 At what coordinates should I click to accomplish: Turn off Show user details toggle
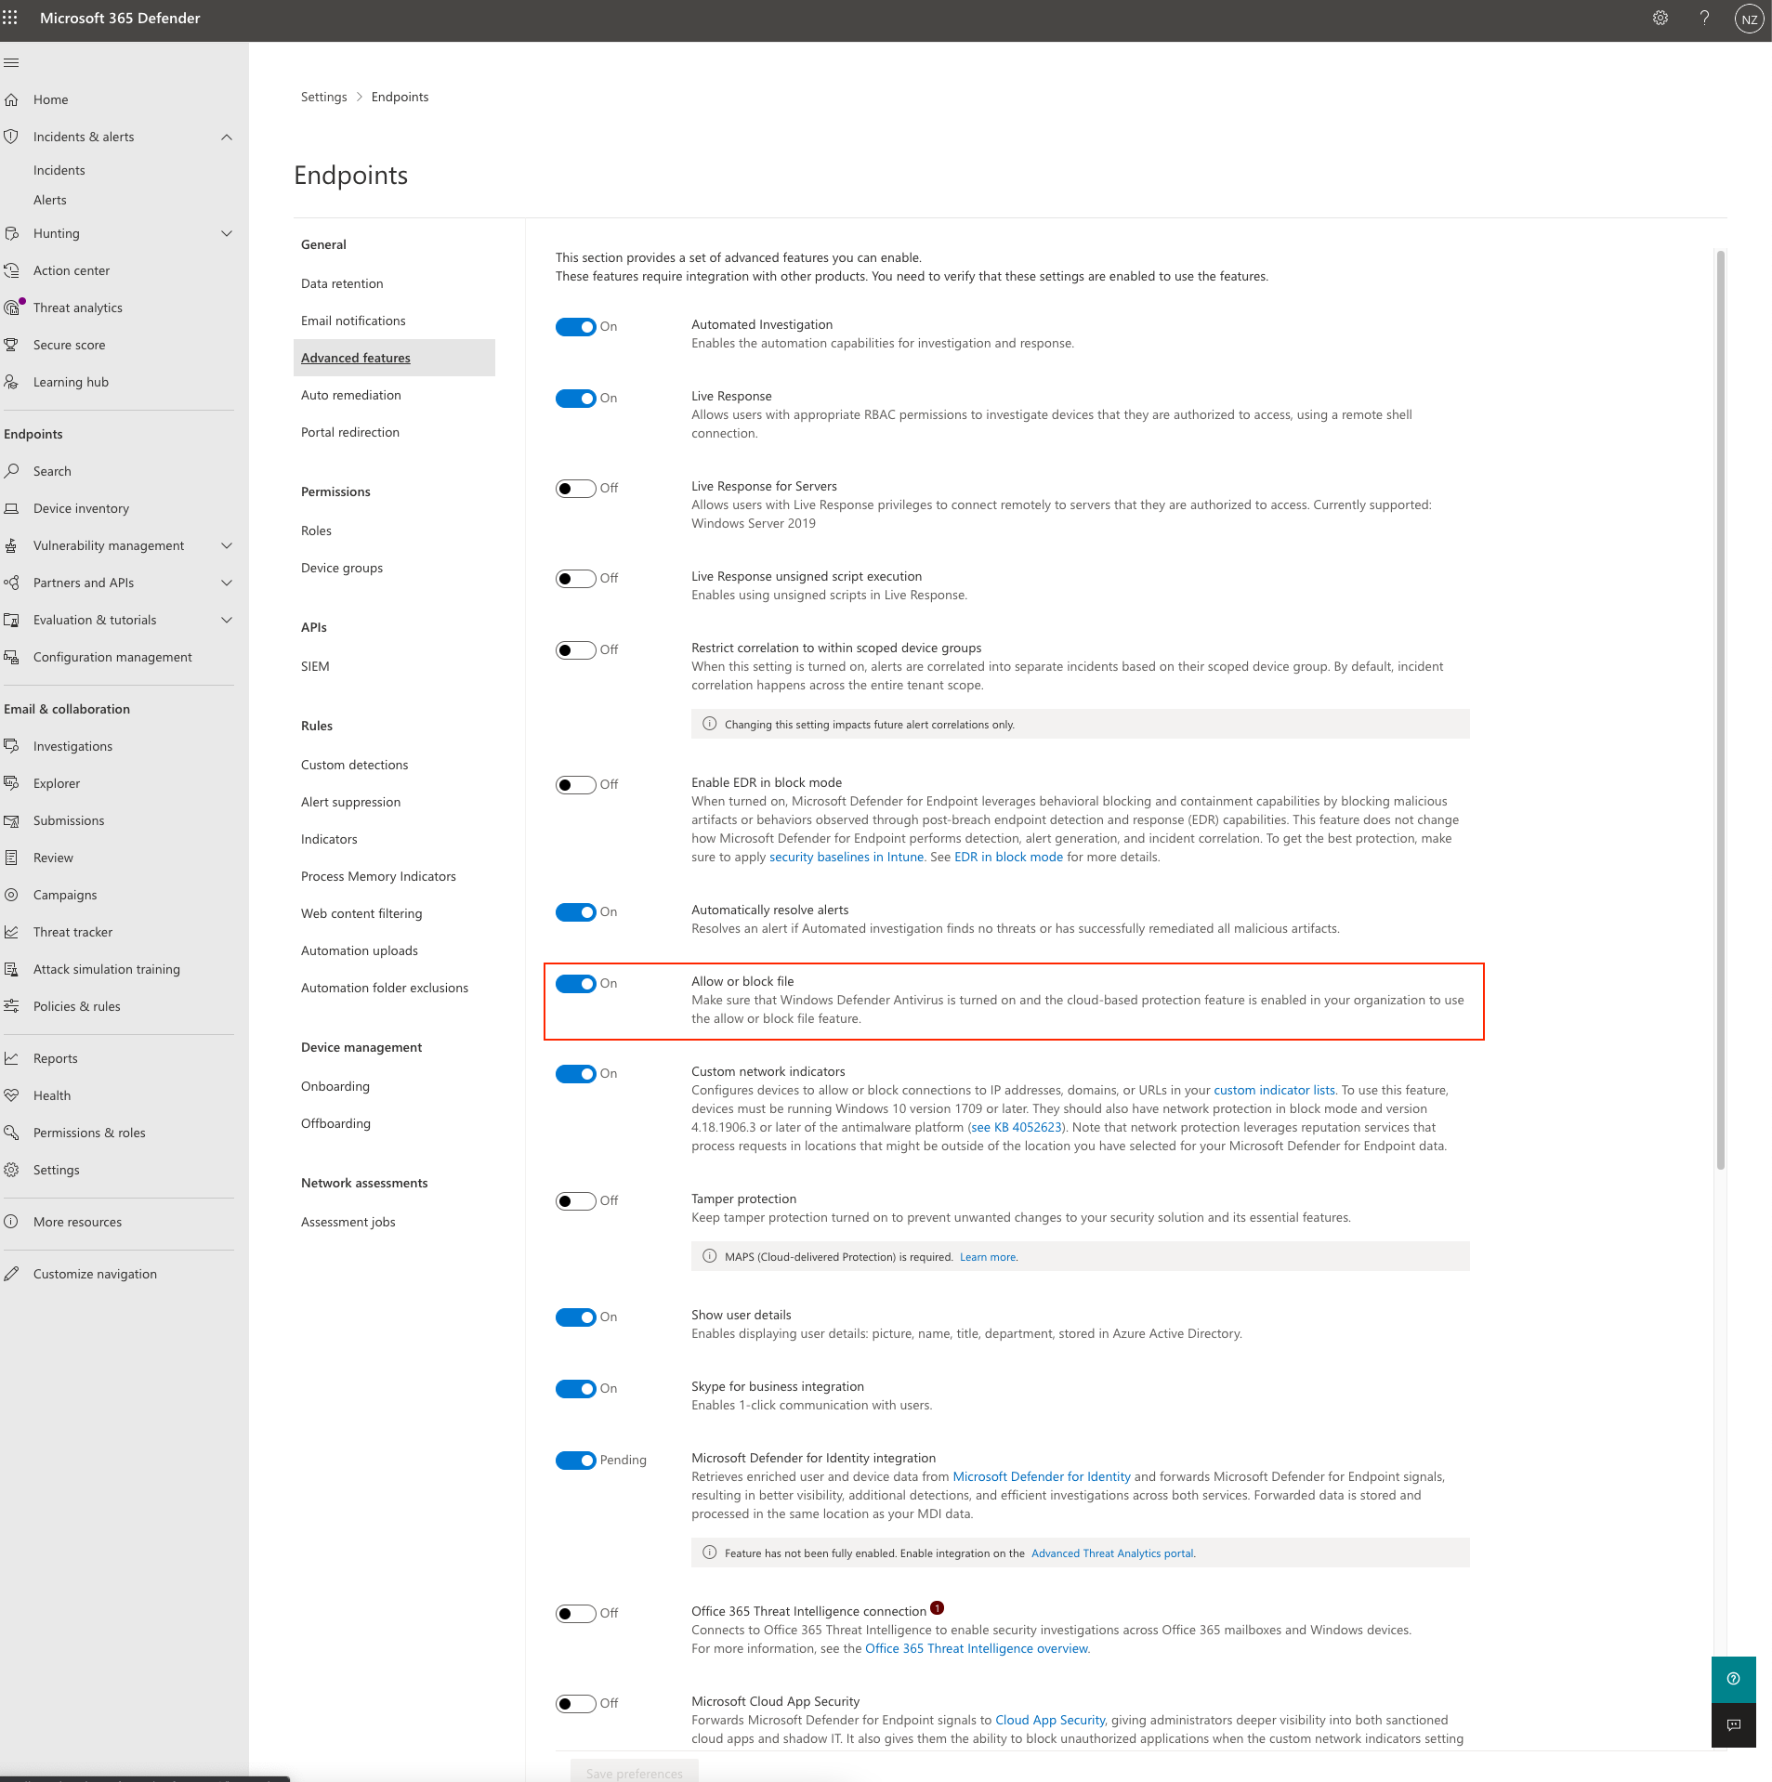click(x=576, y=1317)
